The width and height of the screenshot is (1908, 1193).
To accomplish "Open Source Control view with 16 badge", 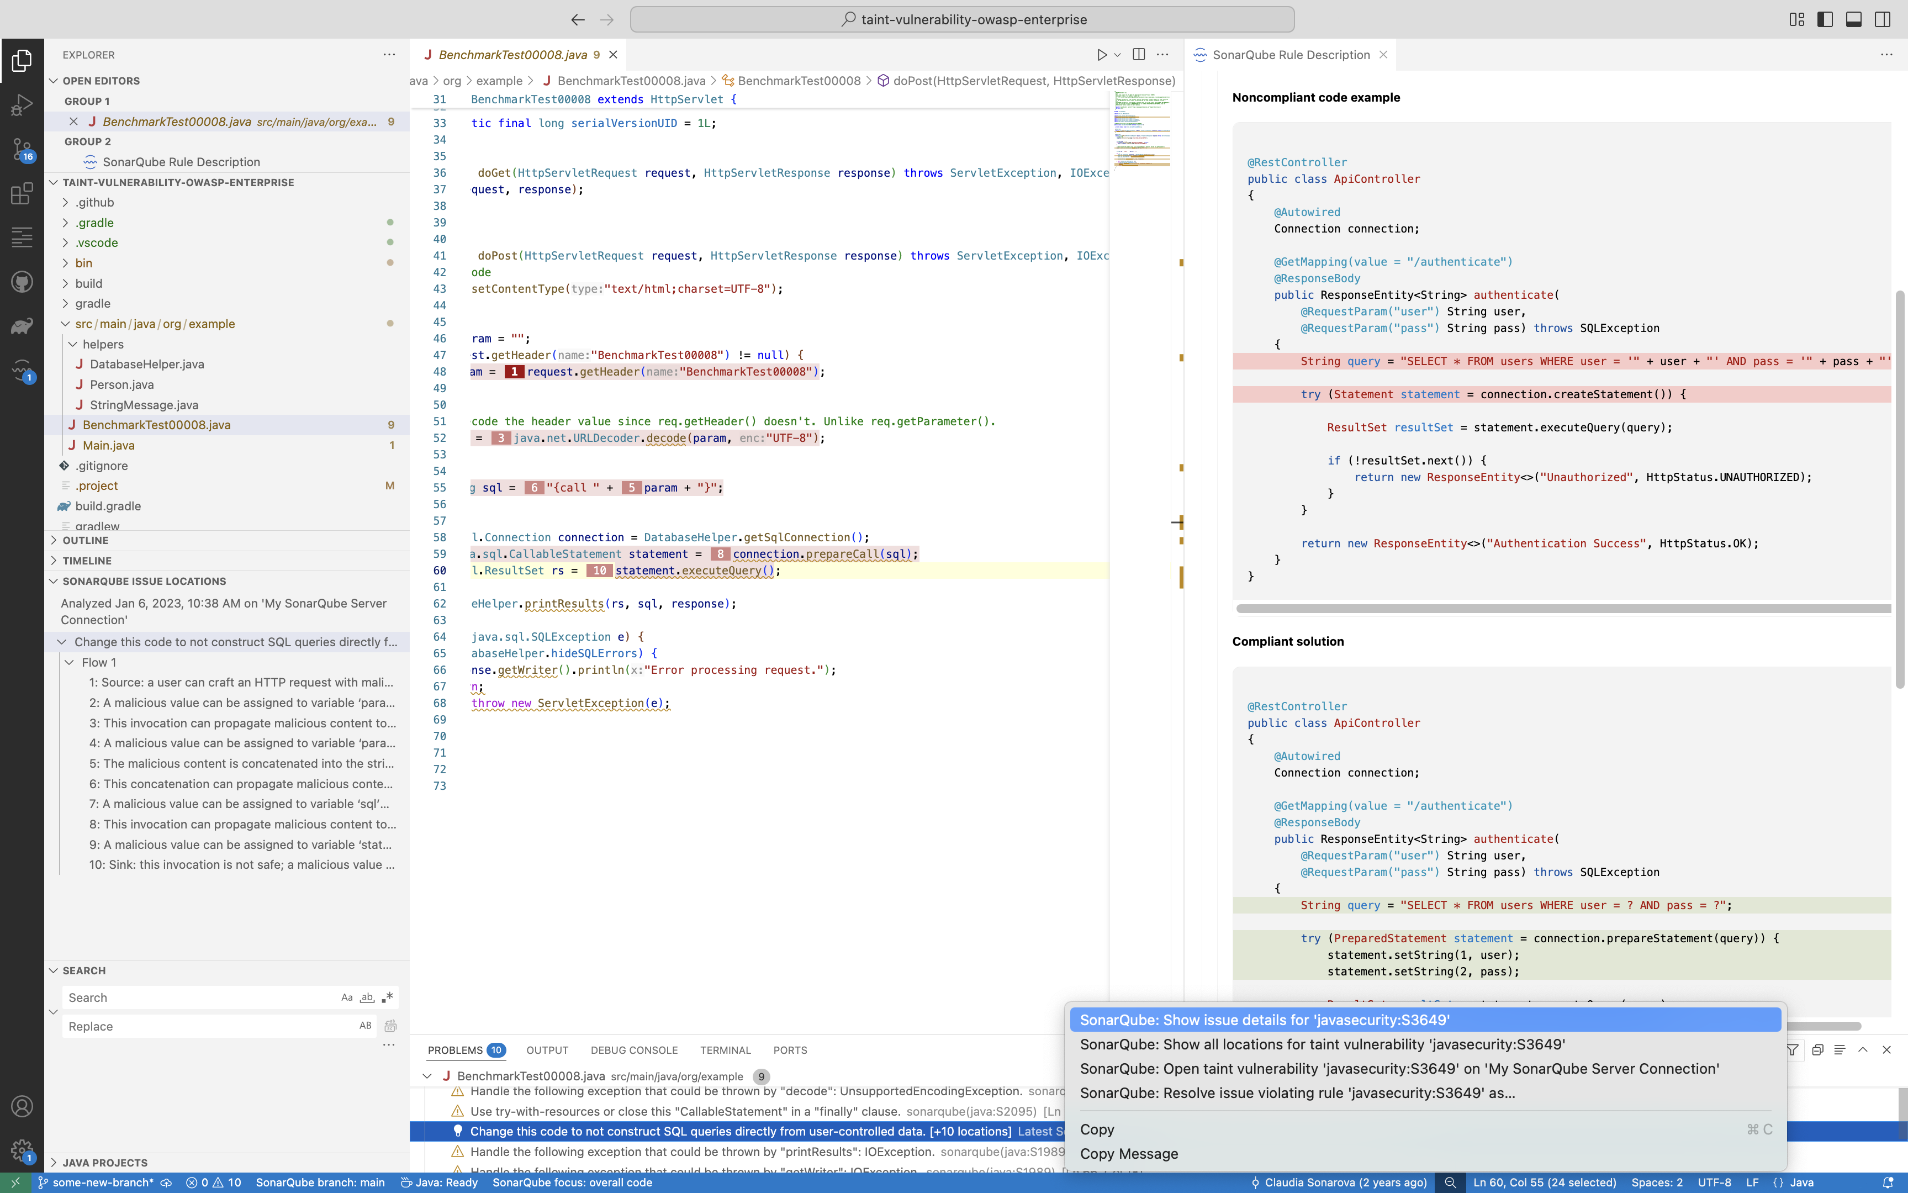I will (22, 149).
